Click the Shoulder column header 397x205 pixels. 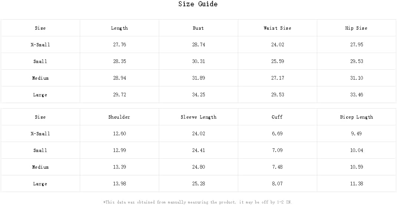click(x=119, y=117)
